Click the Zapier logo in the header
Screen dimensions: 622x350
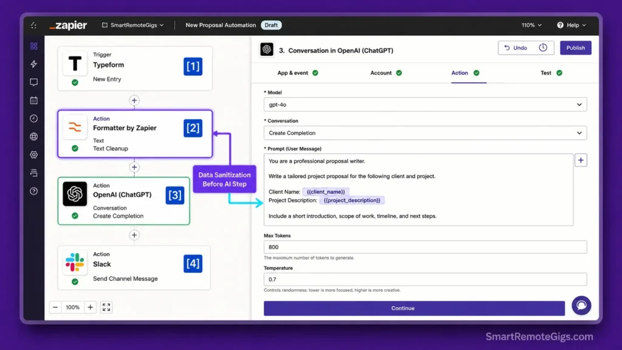click(x=68, y=26)
